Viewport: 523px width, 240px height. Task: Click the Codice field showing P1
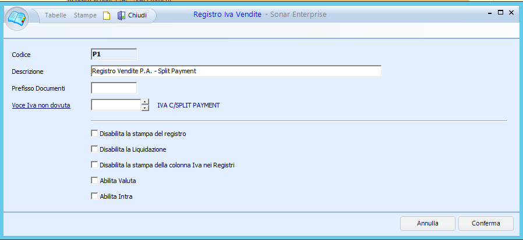click(114, 54)
